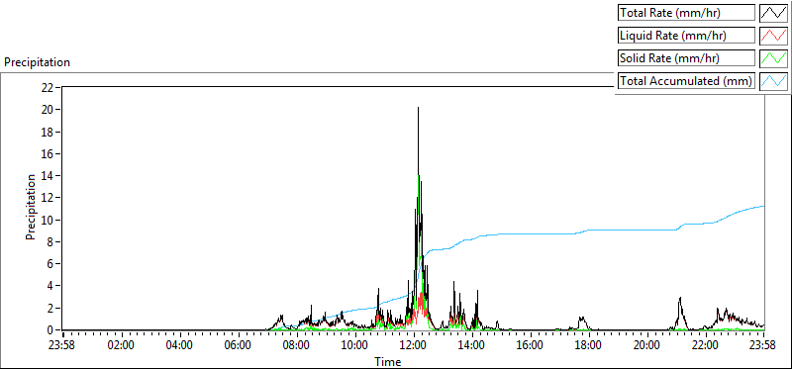
Task: Click the 'Time' x-axis label
Action: (x=387, y=361)
